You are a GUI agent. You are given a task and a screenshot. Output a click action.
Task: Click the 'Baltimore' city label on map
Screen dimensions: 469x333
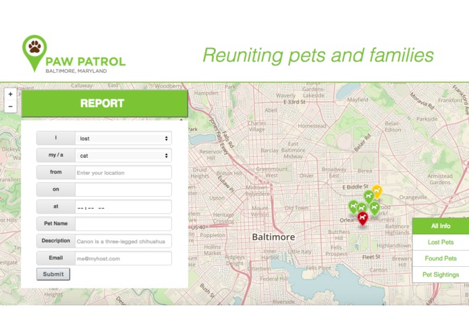(x=273, y=237)
